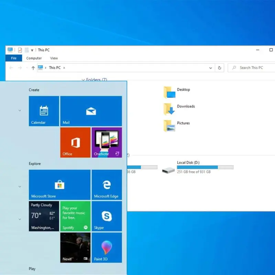Open the recent locations dropdown arrow
The width and height of the screenshot is (275, 275).
pos(27,68)
